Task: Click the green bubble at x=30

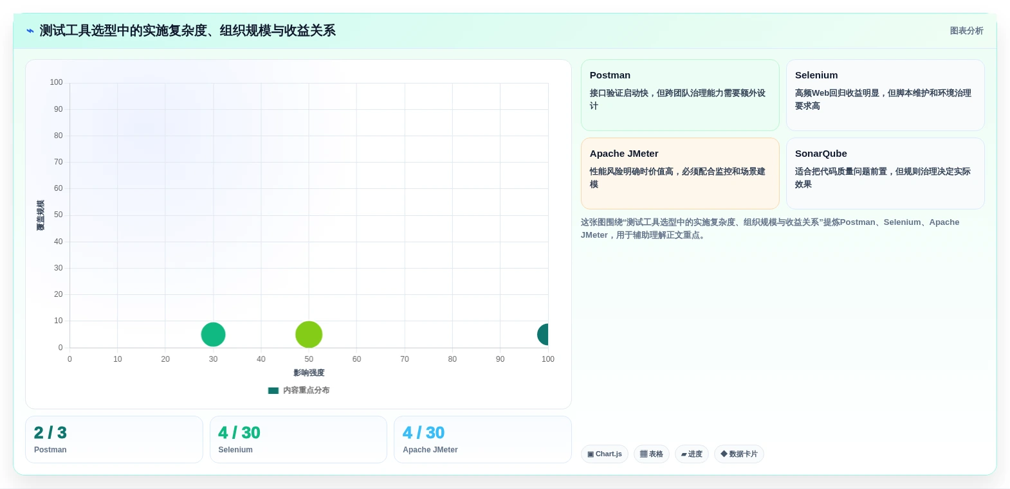Action: point(213,334)
